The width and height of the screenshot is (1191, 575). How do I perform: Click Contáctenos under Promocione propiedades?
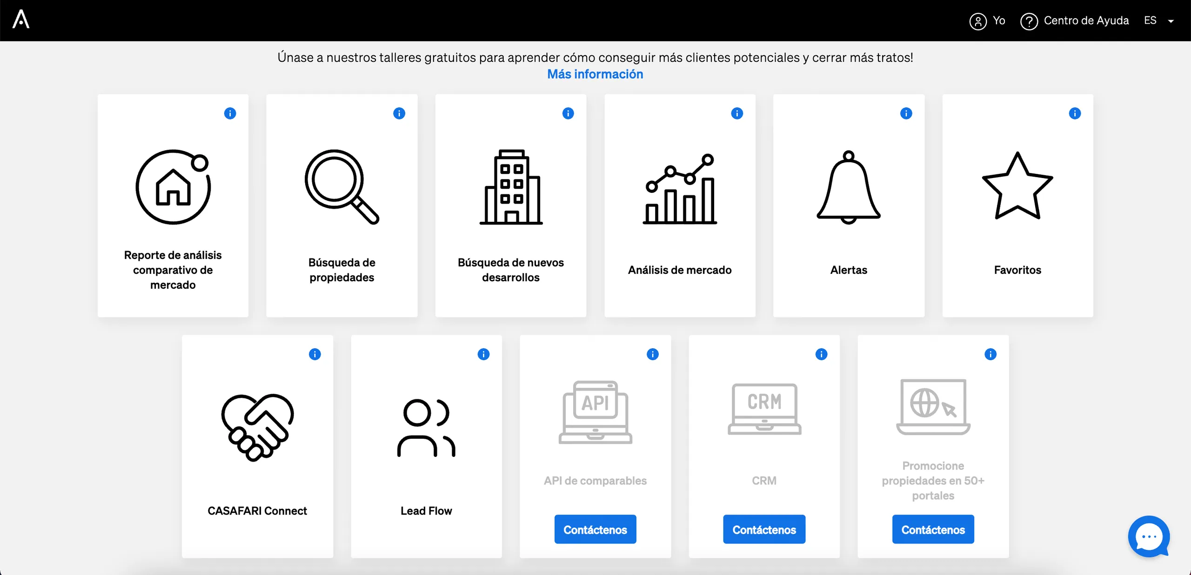(933, 529)
